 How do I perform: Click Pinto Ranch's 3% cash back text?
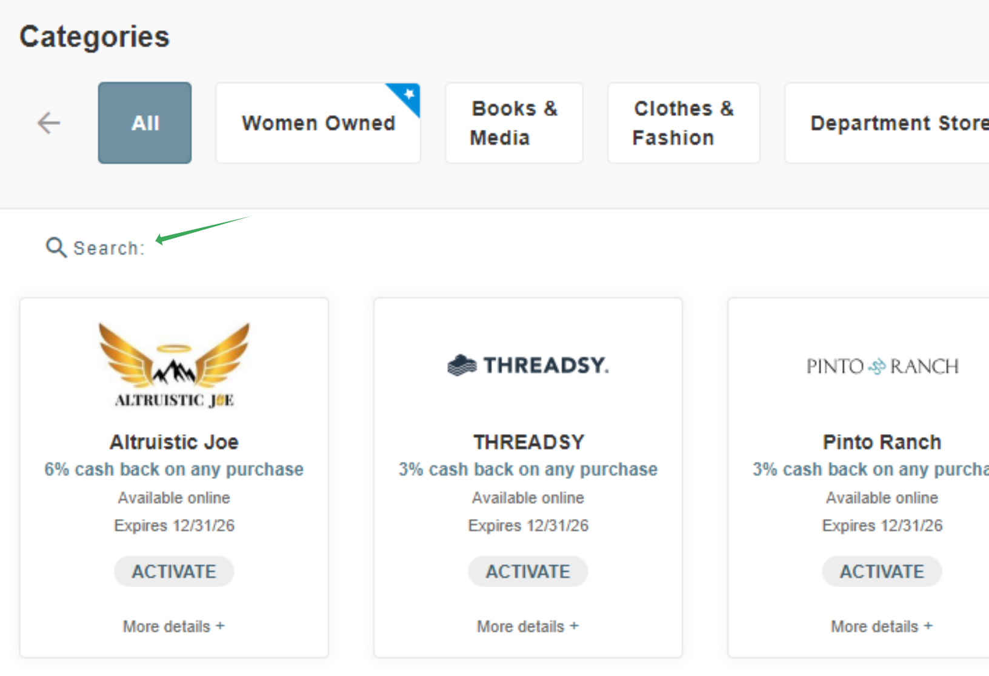[871, 469]
